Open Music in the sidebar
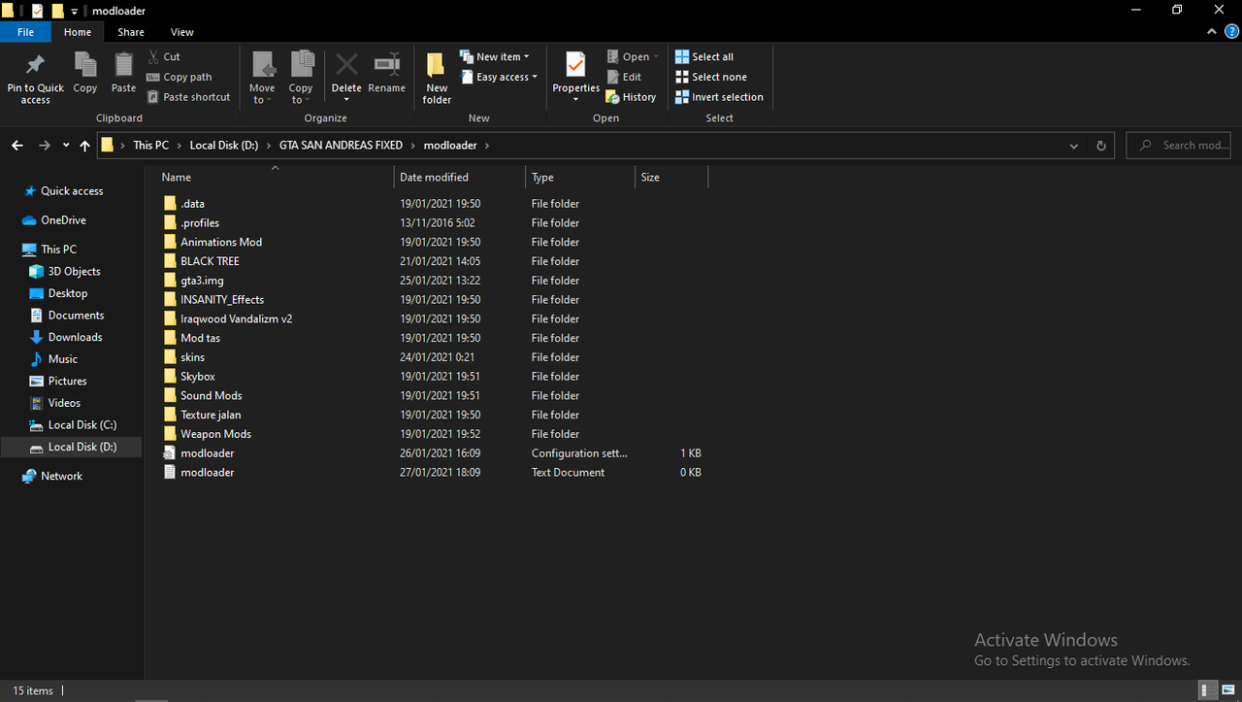 click(x=62, y=359)
